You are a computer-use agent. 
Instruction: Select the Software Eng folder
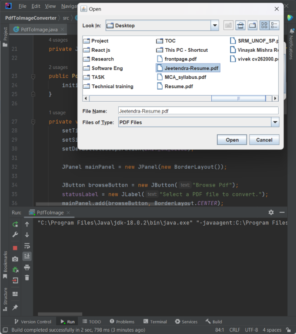tap(103, 68)
